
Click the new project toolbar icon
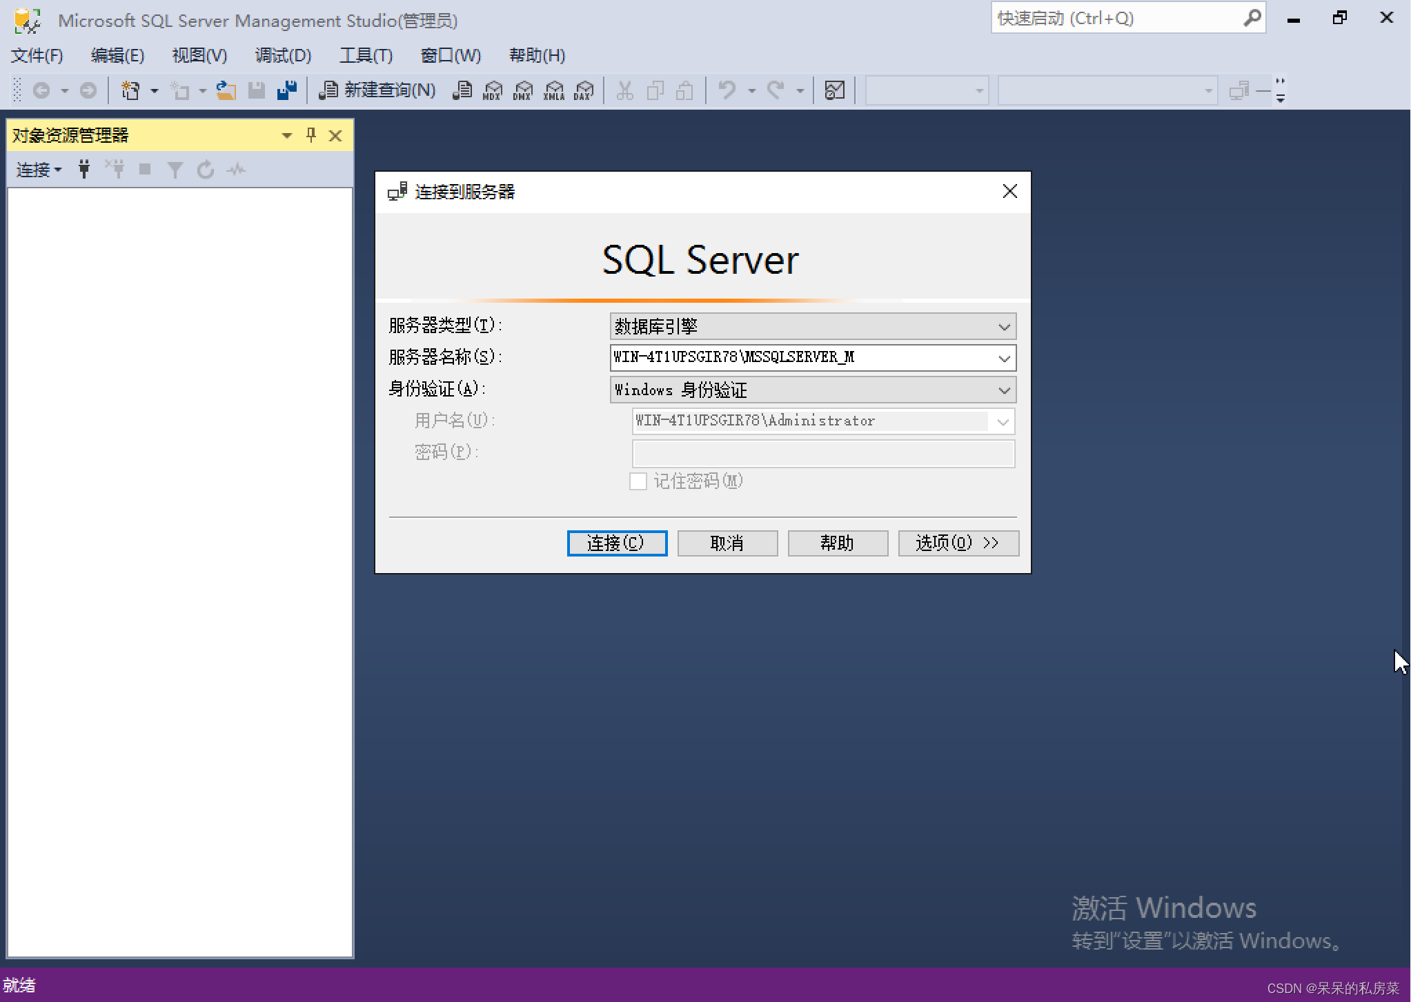tap(130, 90)
